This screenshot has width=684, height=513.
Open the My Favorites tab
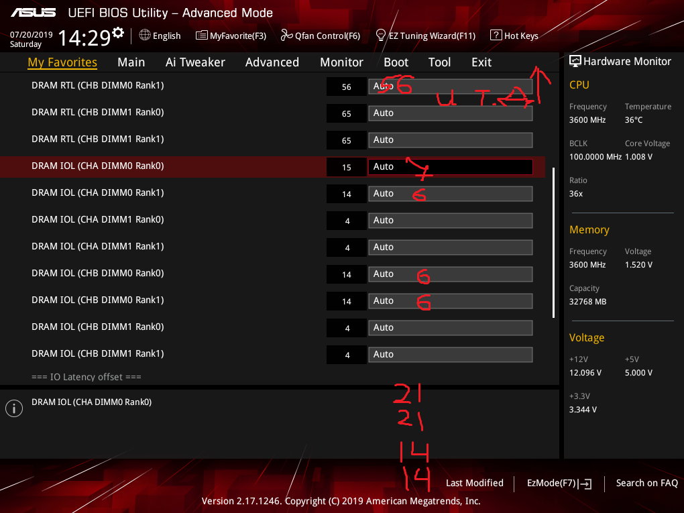[62, 62]
